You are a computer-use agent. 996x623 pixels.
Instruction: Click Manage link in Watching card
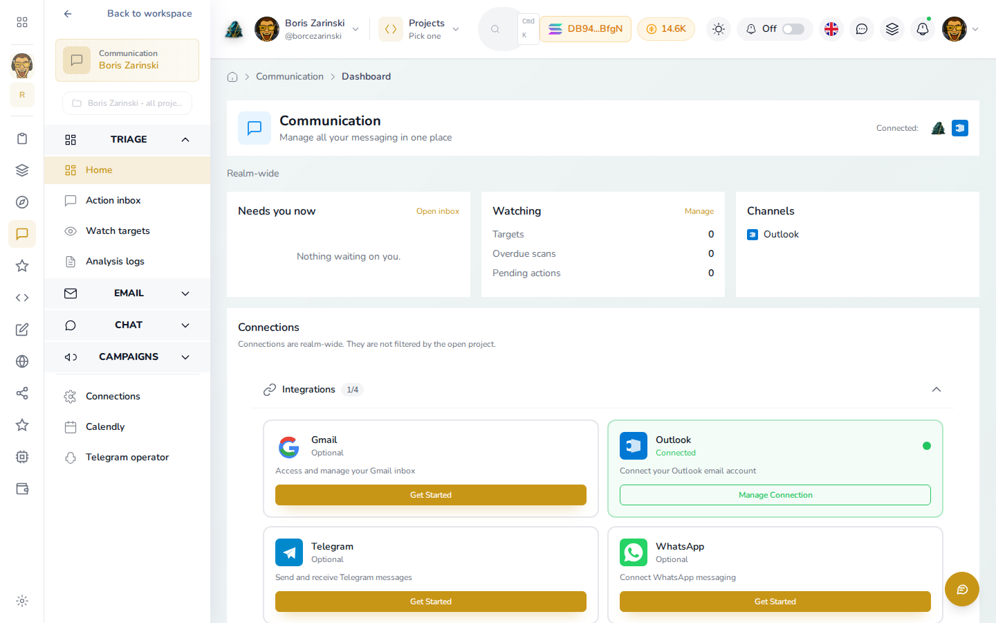[x=699, y=212]
